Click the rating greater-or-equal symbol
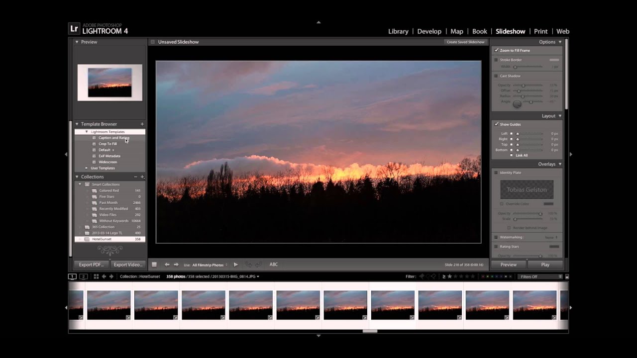 click(444, 276)
